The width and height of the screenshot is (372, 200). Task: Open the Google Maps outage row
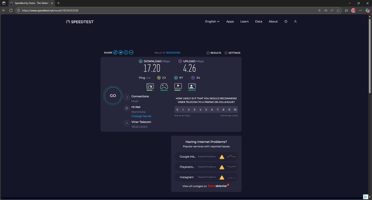point(206,157)
